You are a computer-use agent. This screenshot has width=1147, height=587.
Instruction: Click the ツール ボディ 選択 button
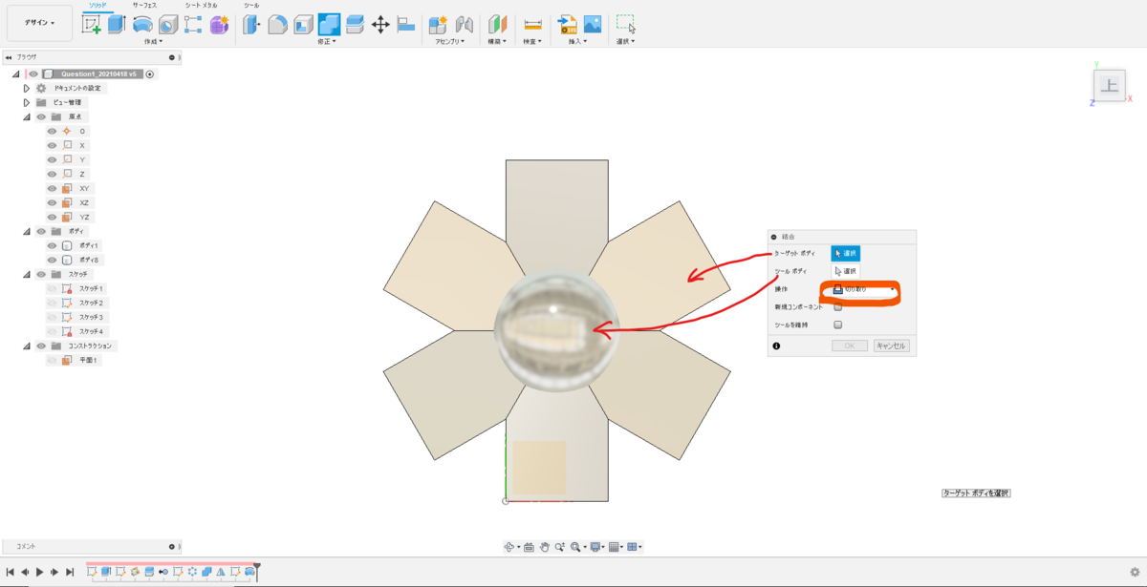click(846, 271)
